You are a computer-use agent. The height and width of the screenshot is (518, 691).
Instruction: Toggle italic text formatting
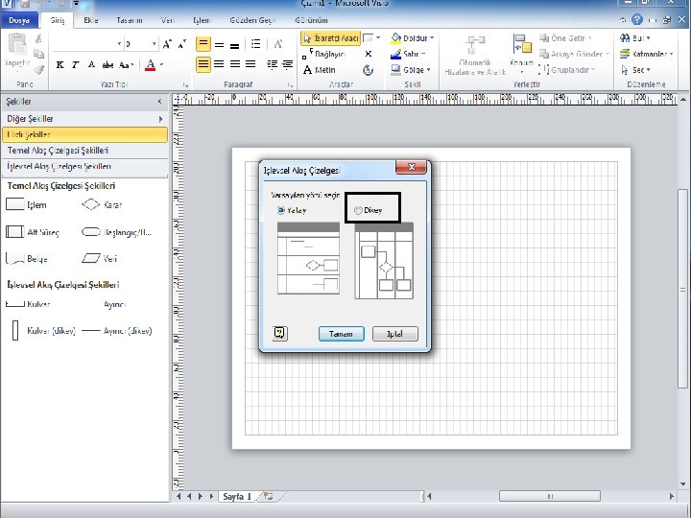click(75, 65)
